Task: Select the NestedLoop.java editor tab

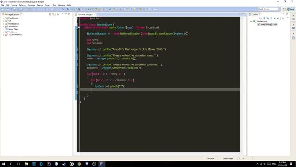Action: tap(85, 14)
